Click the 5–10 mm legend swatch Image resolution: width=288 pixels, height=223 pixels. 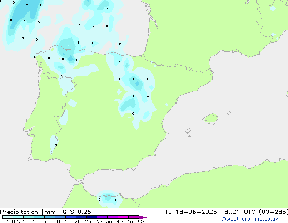point(50,217)
